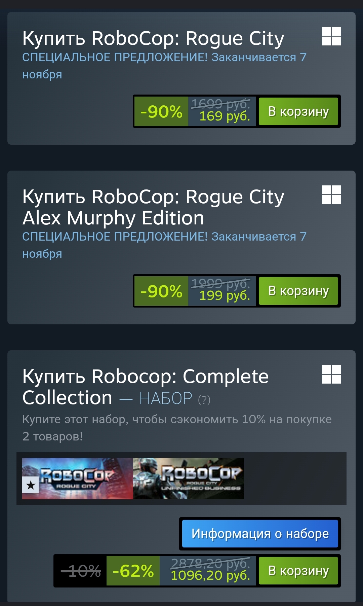Open the (?) help mark next to НАБОР
Image resolution: width=363 pixels, height=606 pixels.
204,400
